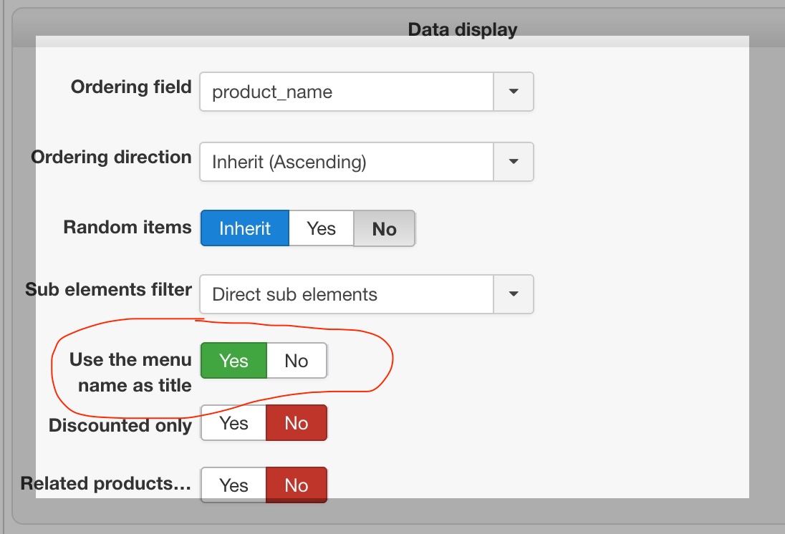Image resolution: width=785 pixels, height=534 pixels.
Task: Select the product_name ordering field box
Action: click(347, 92)
